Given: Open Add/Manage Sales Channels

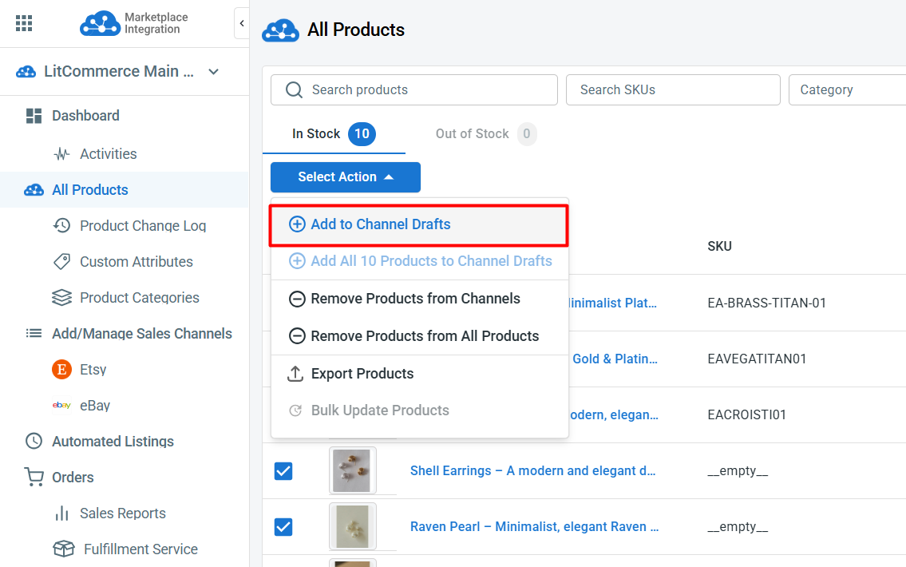Looking at the screenshot, I should (142, 334).
